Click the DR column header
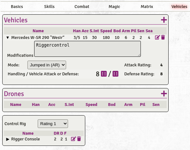Viewport: 190px width, 150px height. click(57, 133)
